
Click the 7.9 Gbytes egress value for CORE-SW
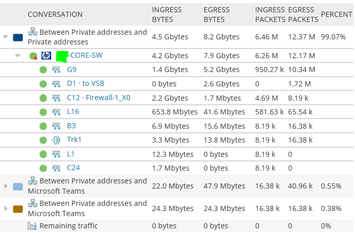221,56
